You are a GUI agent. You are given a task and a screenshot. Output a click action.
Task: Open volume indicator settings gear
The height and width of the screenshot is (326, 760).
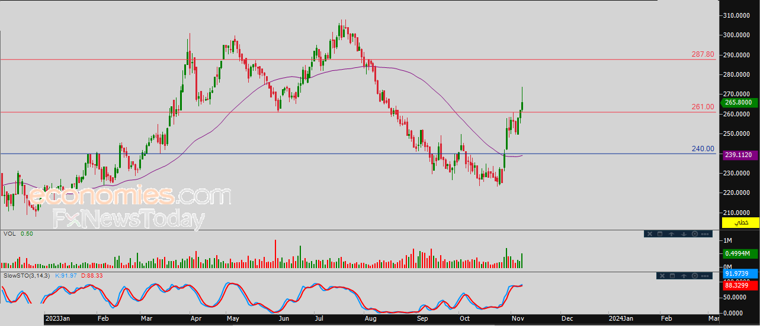click(x=695, y=234)
